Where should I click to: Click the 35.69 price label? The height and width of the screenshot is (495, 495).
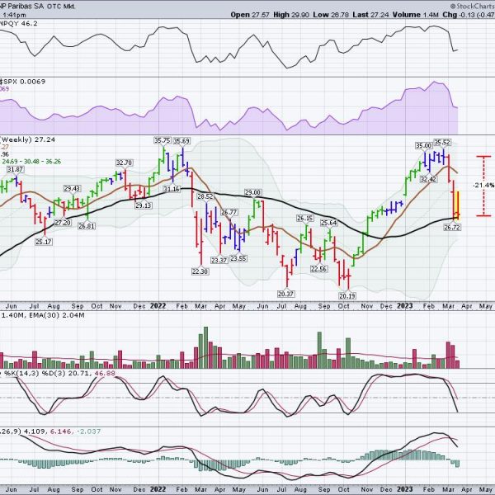point(181,141)
